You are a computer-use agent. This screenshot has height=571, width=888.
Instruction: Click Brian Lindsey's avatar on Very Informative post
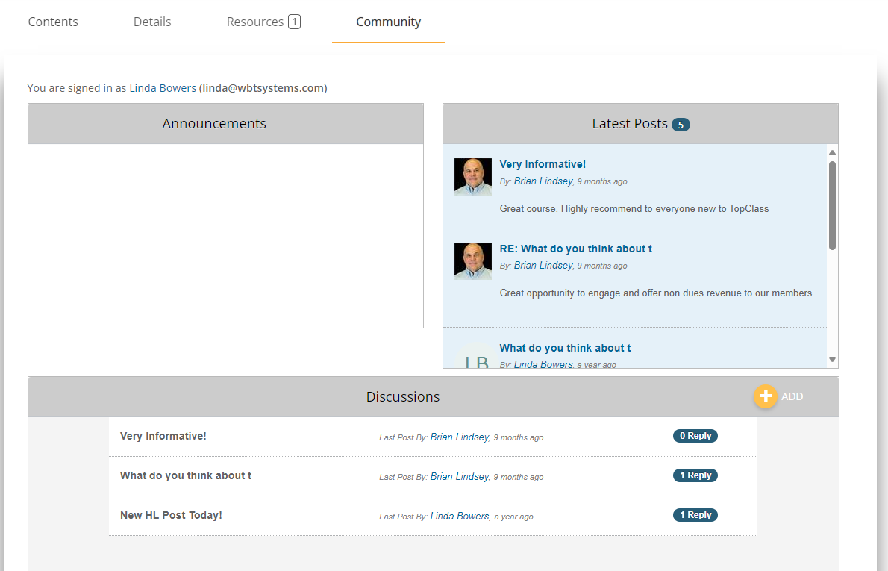(472, 177)
